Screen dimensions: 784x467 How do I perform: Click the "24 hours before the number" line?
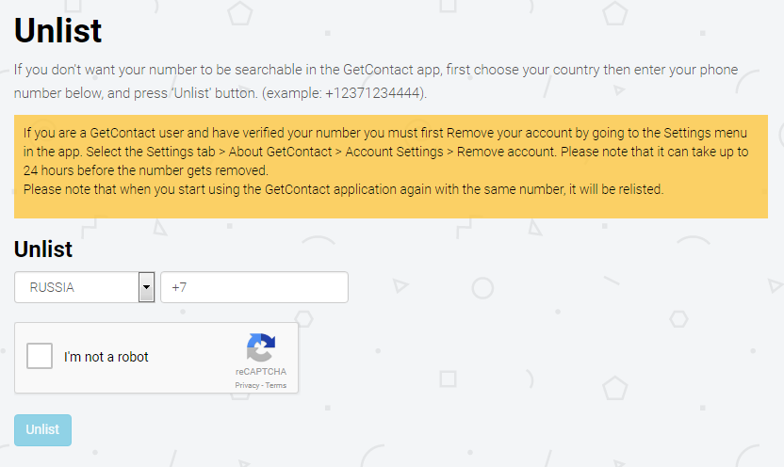click(x=146, y=170)
